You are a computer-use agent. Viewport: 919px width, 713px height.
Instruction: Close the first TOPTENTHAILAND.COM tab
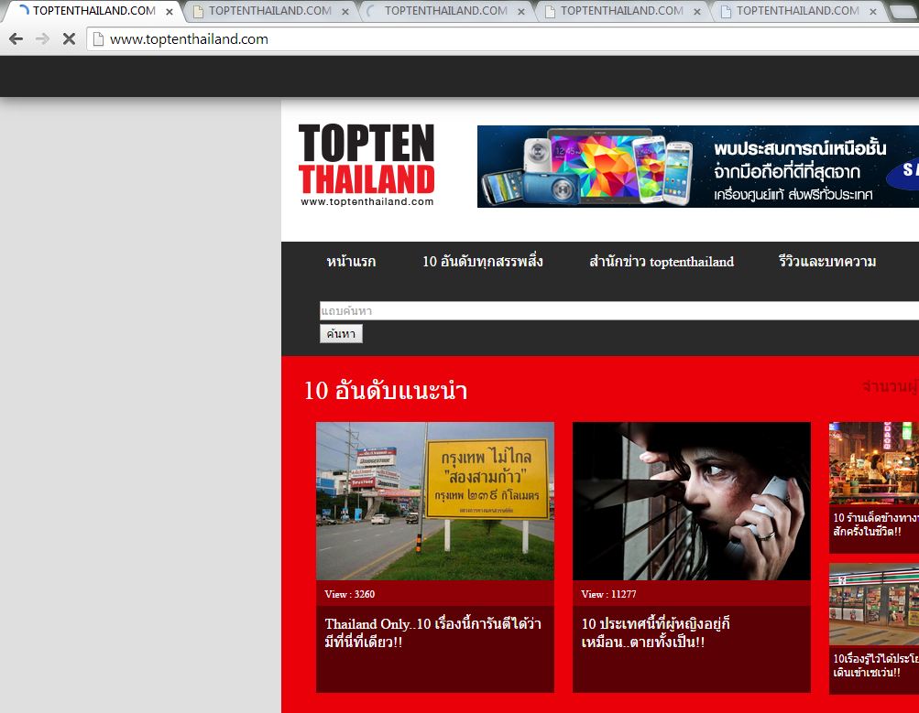click(170, 12)
